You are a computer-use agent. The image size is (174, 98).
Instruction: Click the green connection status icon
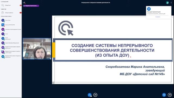tap(167, 2)
